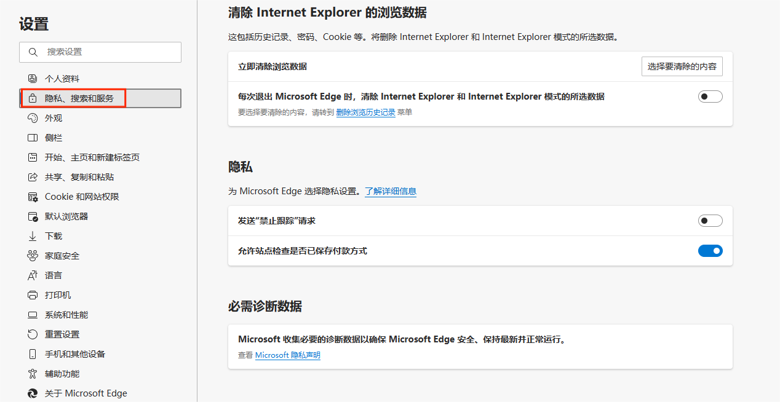780x402 pixels.
Task: Click 选择要清除的内容 button
Action: coord(682,66)
